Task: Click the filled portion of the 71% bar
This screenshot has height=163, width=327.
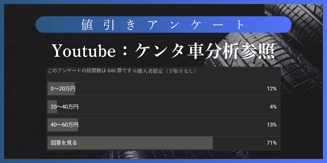Action: [x=130, y=143]
